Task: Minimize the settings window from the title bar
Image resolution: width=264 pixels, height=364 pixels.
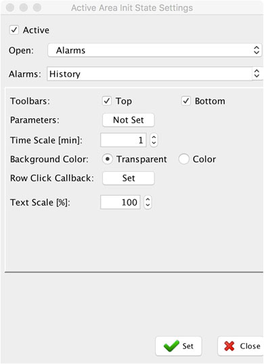Action: (x=24, y=7)
